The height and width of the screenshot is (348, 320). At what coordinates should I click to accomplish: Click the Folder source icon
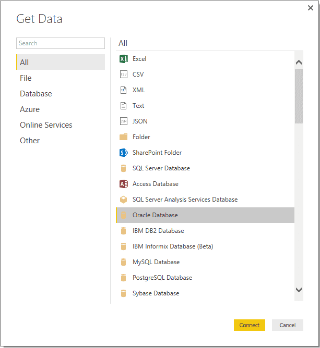123,137
